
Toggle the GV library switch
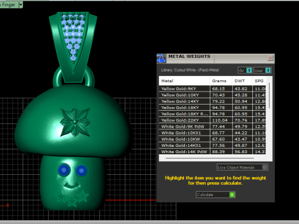245,70
